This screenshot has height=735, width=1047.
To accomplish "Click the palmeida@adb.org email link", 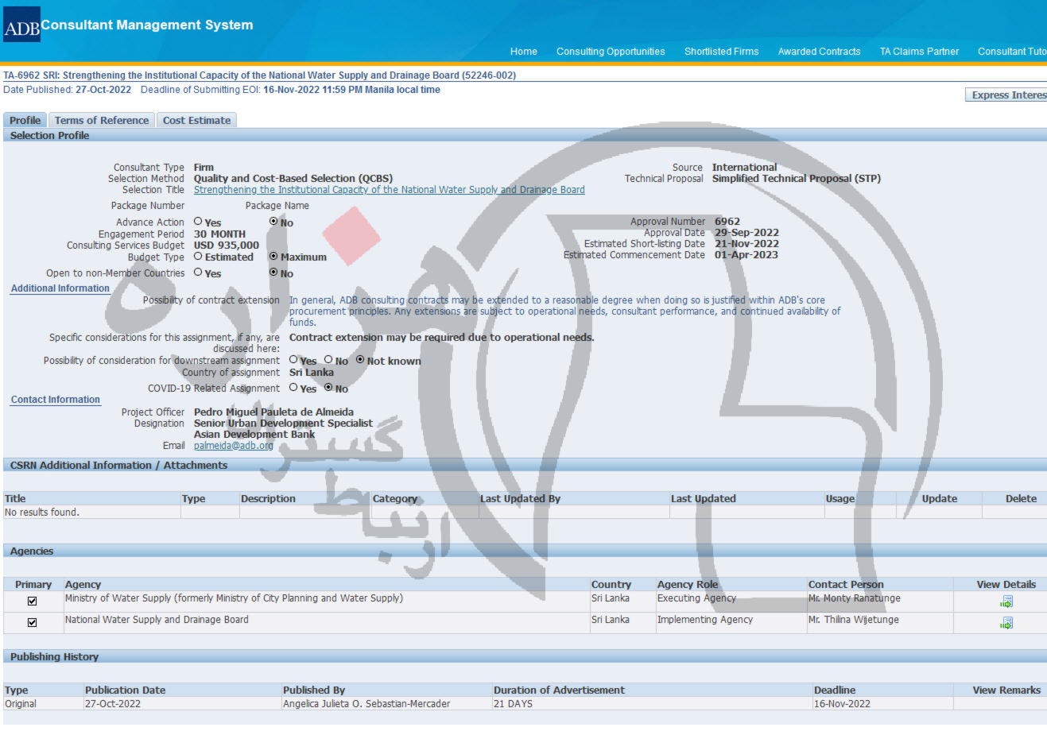I will tap(233, 446).
